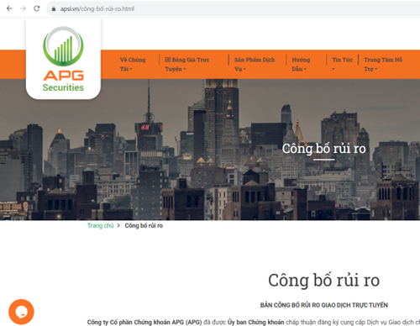Click the large Công bố rủi ro heading
This screenshot has width=420, height=326.
323,280
